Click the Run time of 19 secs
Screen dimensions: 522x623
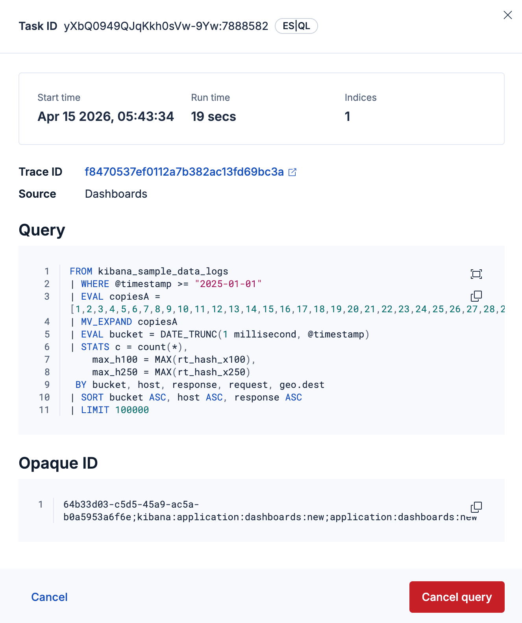click(x=213, y=116)
